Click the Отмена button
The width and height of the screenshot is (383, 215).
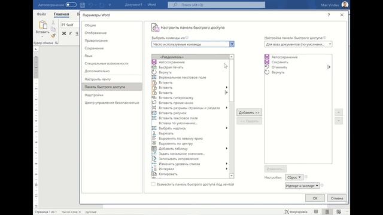click(x=337, y=198)
